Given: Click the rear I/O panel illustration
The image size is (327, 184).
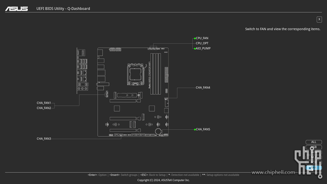Looking at the screenshot, I should pyautogui.click(x=82, y=71).
